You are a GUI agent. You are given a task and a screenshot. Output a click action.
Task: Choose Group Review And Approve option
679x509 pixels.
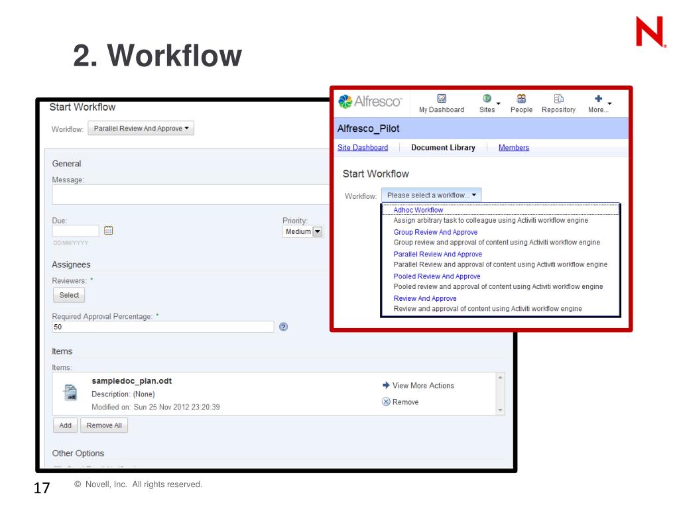click(435, 232)
